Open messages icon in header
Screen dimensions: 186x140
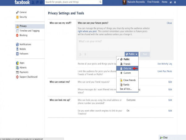point(37,2)
